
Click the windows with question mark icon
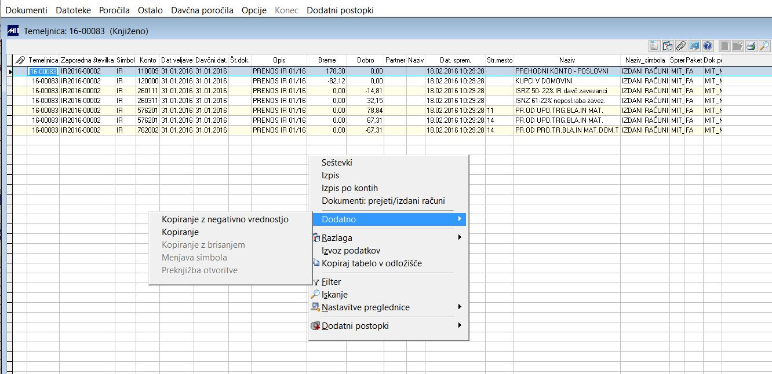pyautogui.click(x=668, y=46)
